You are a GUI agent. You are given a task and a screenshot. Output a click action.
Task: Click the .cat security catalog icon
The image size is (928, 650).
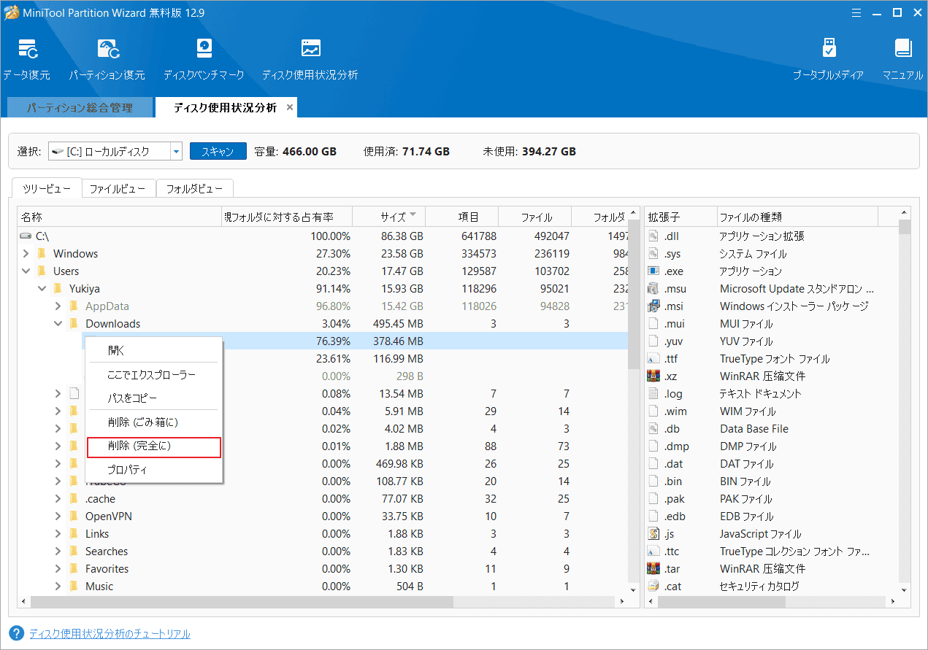pyautogui.click(x=654, y=587)
